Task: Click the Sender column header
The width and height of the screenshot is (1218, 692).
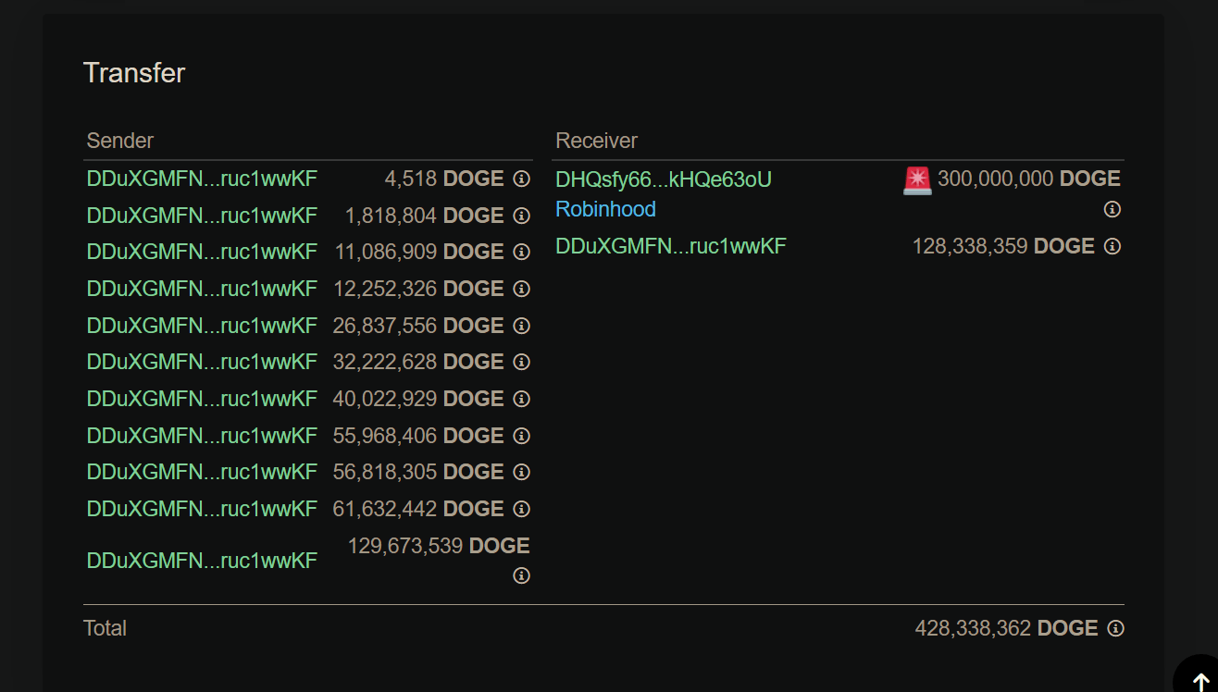Action: pos(120,141)
